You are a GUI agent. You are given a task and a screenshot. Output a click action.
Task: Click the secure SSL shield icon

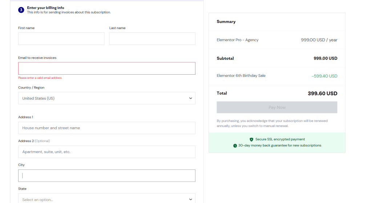[x=251, y=139]
